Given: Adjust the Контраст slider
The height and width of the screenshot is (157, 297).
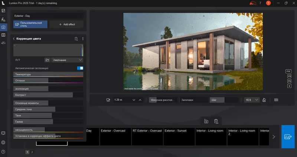Looking at the screenshot, I should point(48,95).
